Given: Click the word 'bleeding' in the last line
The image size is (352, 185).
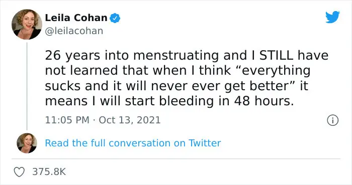Looking at the screenshot, I should pyautogui.click(x=187, y=102).
